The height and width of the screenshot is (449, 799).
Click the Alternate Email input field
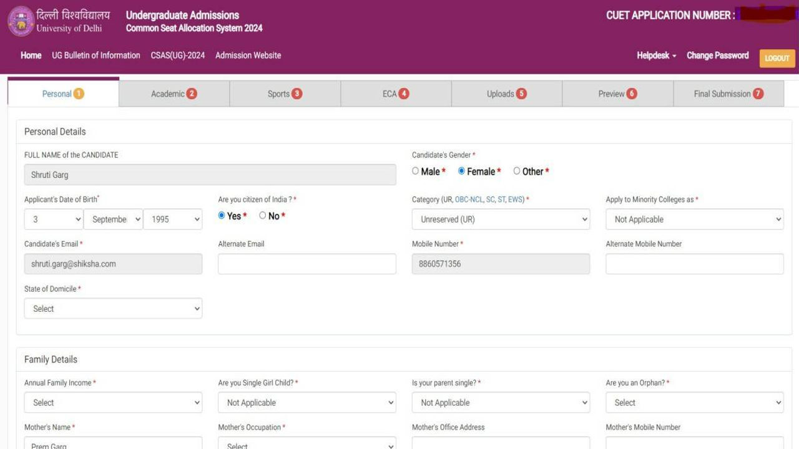306,264
